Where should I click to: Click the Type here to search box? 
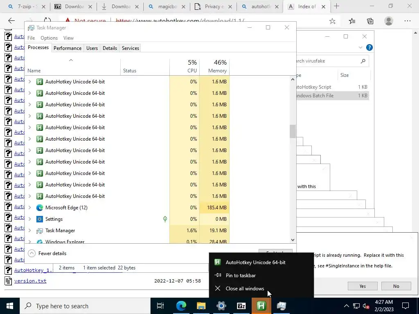point(85,306)
